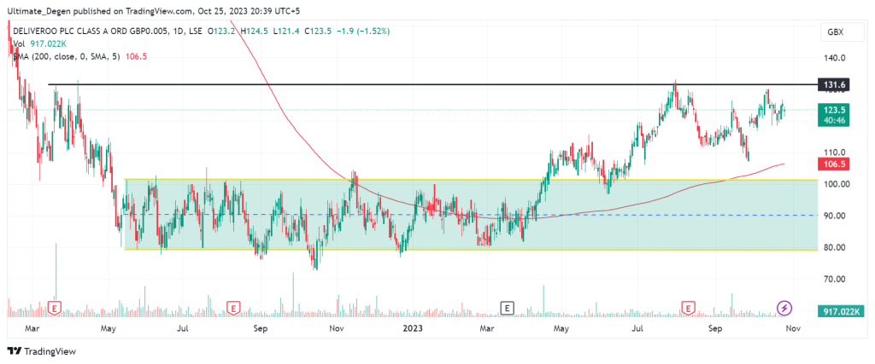Screen dimensions: 875x364
Task: Click the purple lightning bolt event icon
Action: click(784, 307)
